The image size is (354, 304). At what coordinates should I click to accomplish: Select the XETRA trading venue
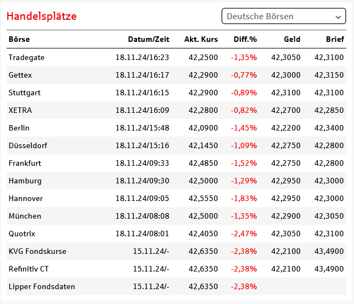(20, 110)
